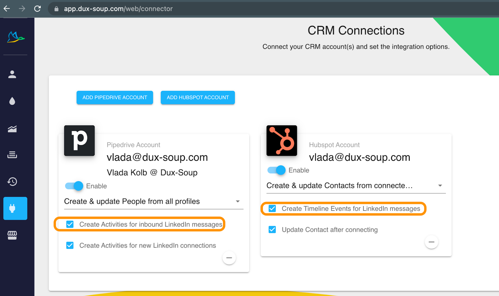Click ADD HUBSPOT ACCOUNT button

point(198,97)
